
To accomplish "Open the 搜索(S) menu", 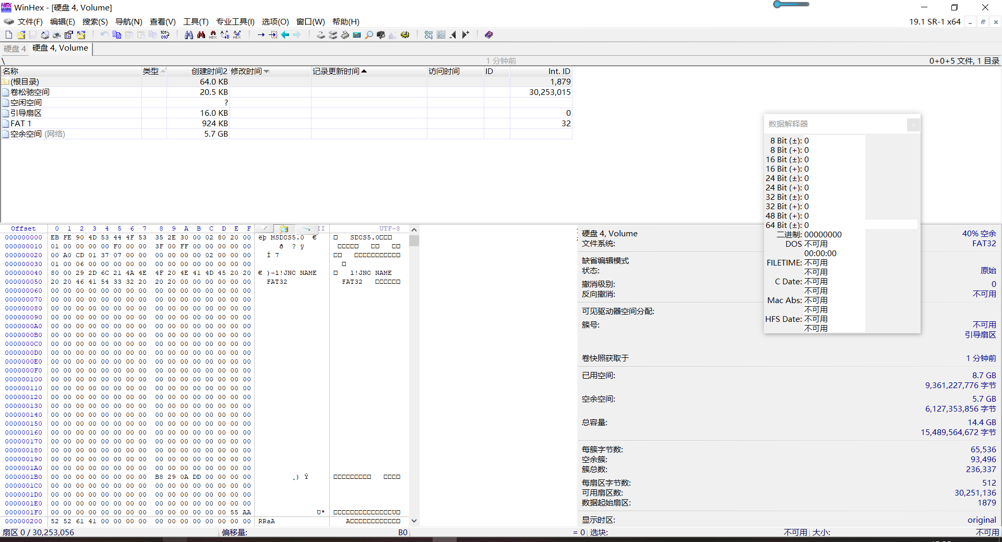I will tap(95, 21).
